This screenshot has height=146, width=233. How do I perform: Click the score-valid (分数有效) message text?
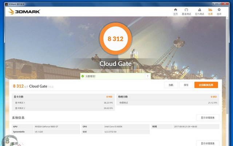[x=90, y=76]
